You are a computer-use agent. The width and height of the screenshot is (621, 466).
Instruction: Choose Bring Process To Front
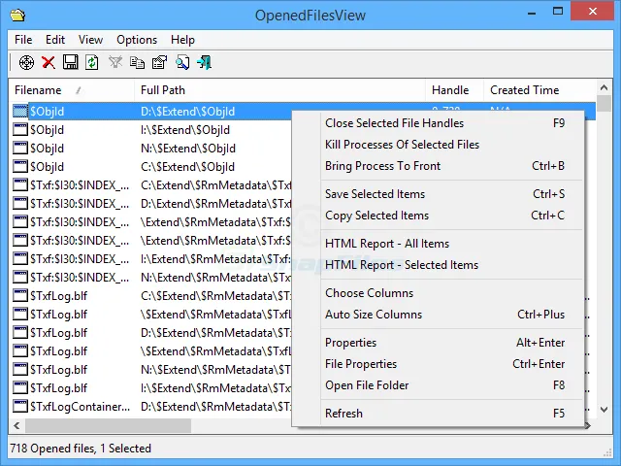pos(452,166)
